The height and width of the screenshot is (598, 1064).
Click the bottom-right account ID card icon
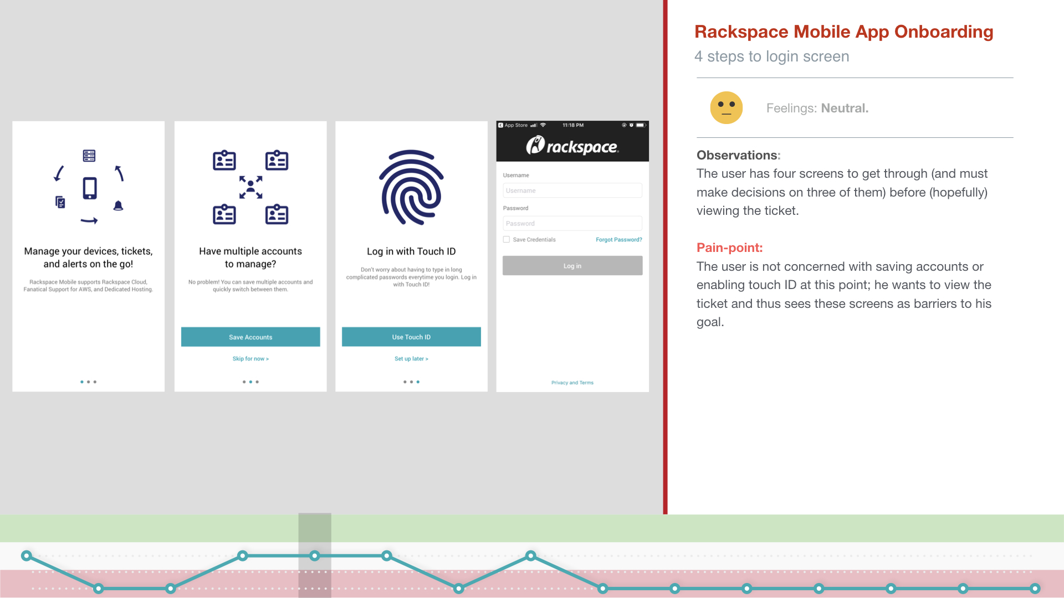click(277, 214)
